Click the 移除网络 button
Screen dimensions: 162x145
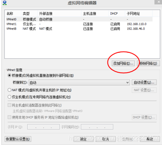coord(148,63)
